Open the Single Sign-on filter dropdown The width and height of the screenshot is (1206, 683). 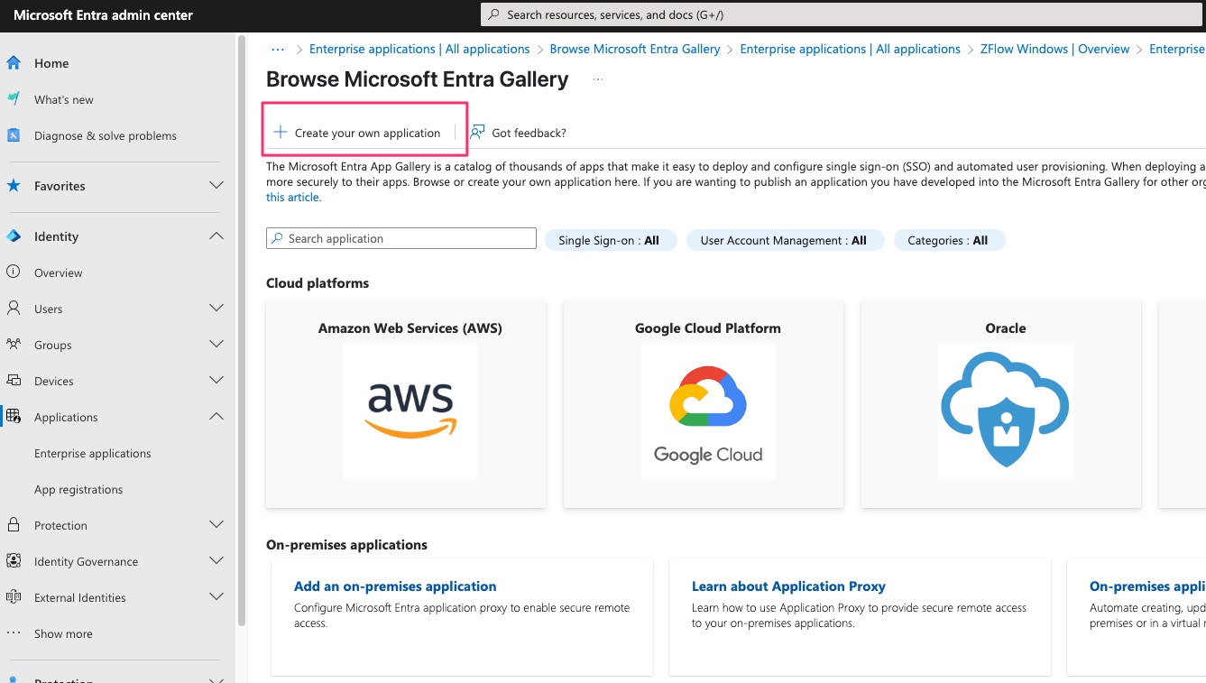point(611,240)
